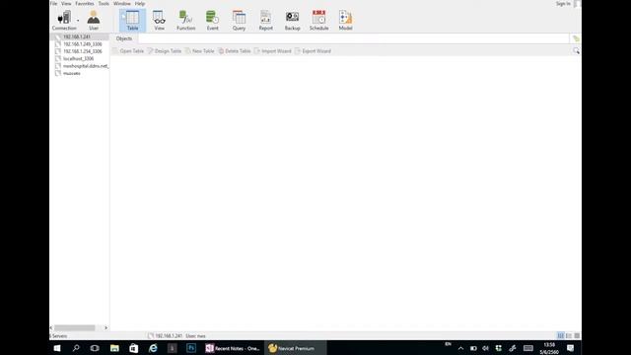Click the connection tree horizontal scrollbar thumb
This screenshot has height=355, width=631.
(75, 327)
